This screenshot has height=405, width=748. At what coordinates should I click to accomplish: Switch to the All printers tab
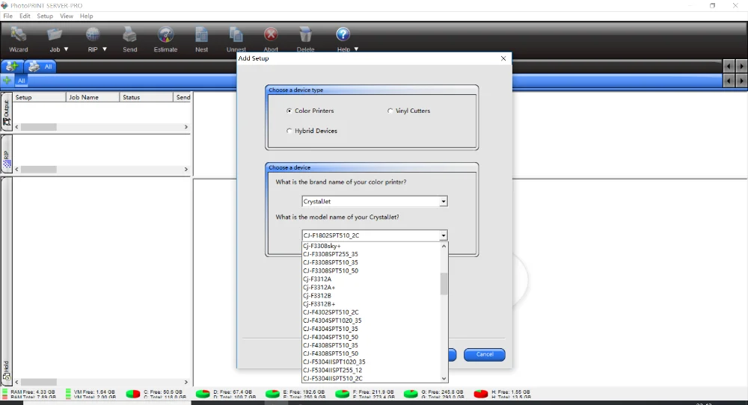tap(40, 67)
